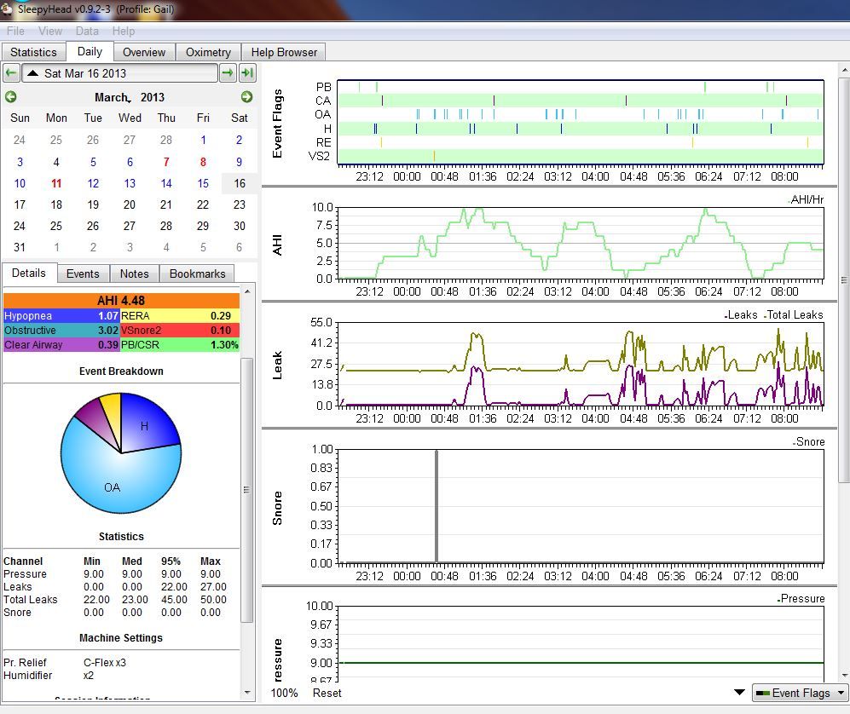This screenshot has width=850, height=714.
Task: Click the PB/CSR 1.30% green cell
Action: [x=179, y=344]
